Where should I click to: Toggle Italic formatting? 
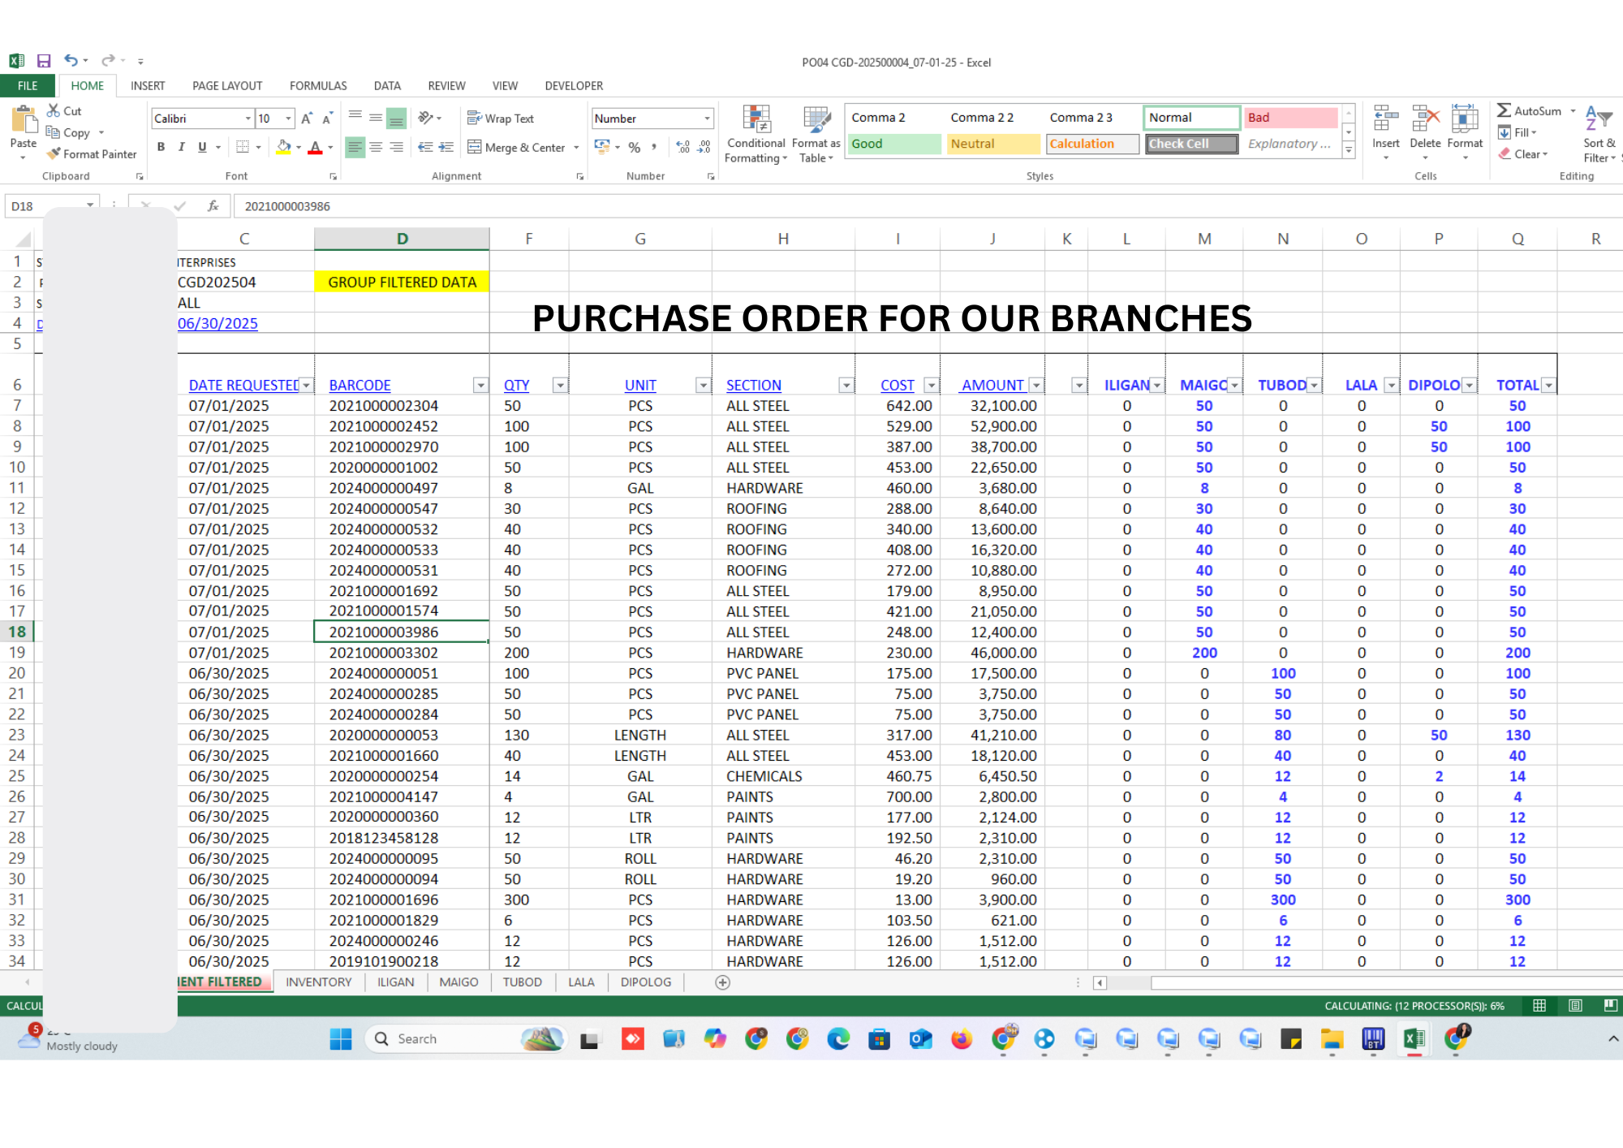(181, 147)
